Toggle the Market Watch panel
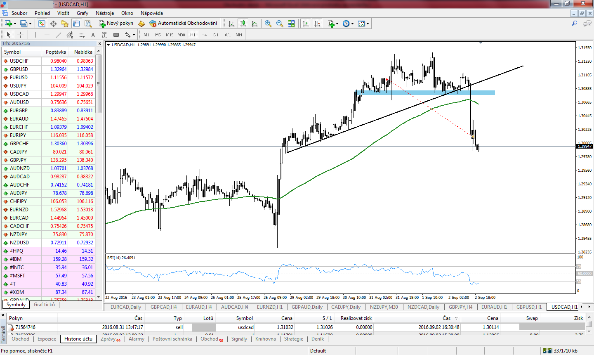Screen dimensions: 594x355 click(42, 24)
